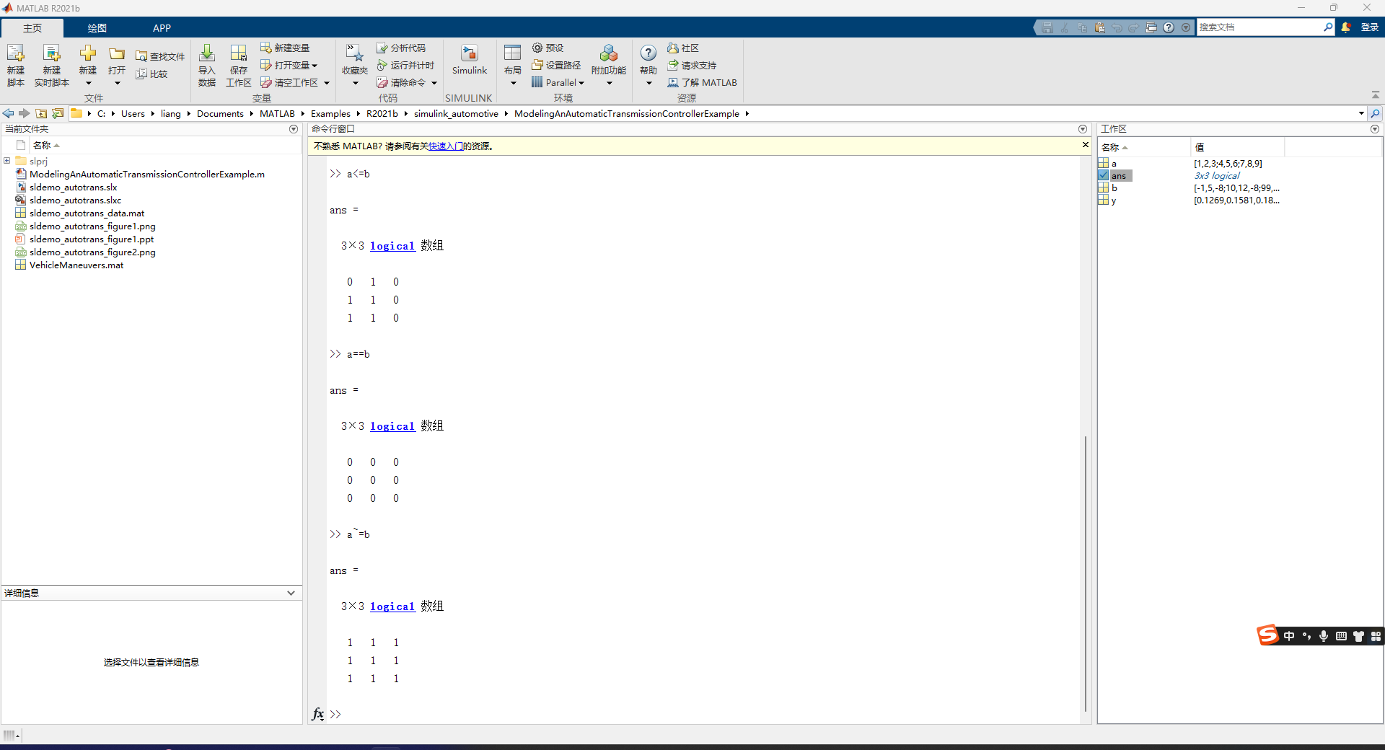Click 快速入门 getting started link
Screen dimensions: 1385x750
(x=446, y=146)
